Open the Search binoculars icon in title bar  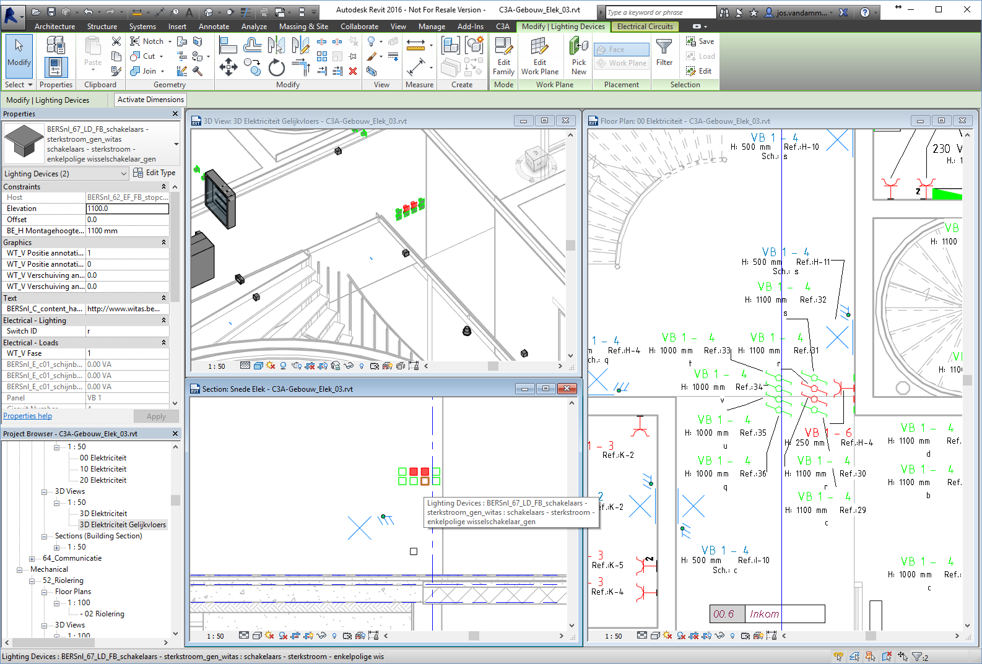point(724,12)
